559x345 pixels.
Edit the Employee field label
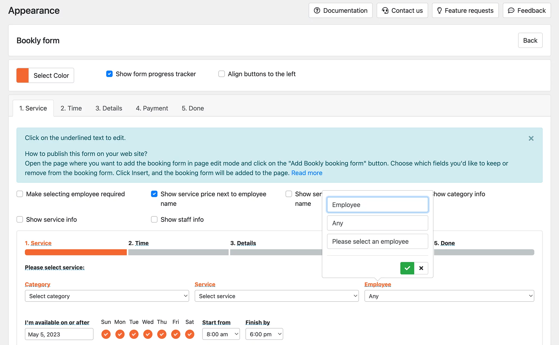click(x=378, y=284)
